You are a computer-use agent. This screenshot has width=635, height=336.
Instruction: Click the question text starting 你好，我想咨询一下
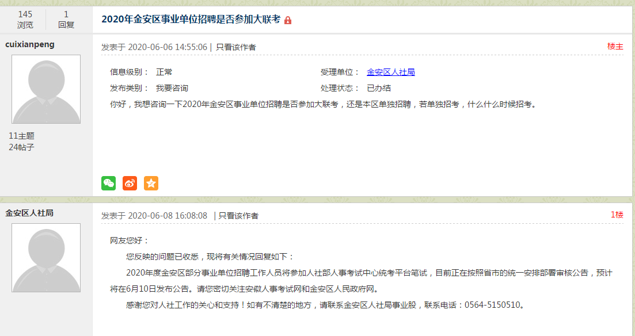pos(324,105)
